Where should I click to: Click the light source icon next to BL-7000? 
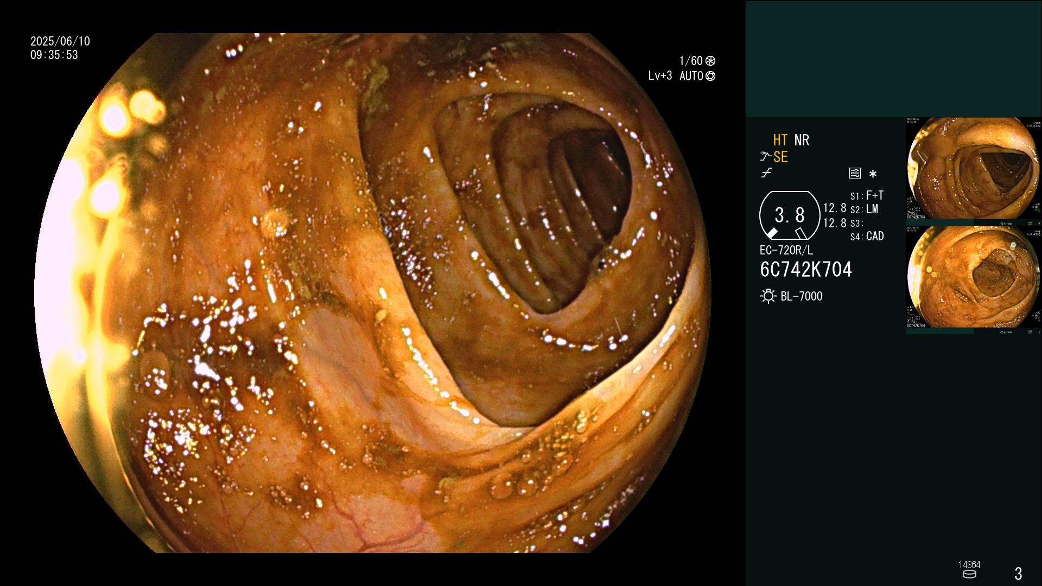click(x=768, y=296)
